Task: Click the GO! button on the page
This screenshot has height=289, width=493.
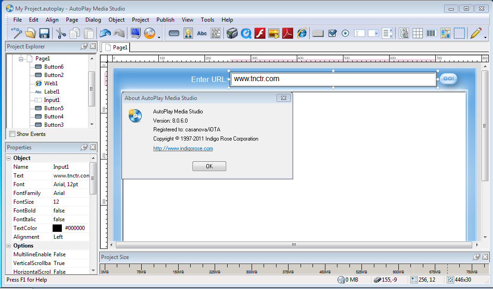Action: coord(448,78)
